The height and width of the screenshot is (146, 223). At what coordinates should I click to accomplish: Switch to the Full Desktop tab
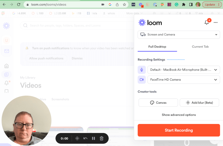tap(157, 47)
